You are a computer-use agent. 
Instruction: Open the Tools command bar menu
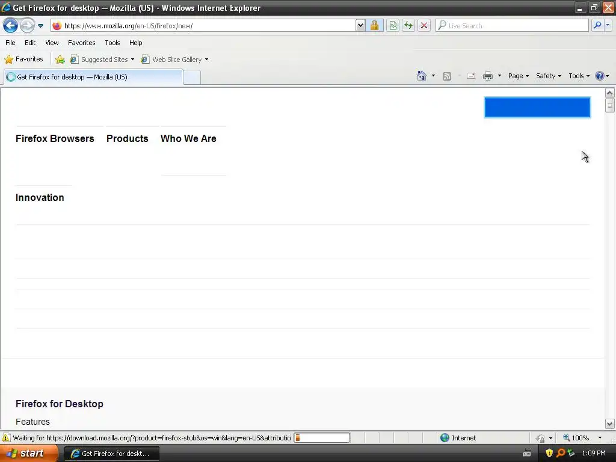click(x=579, y=76)
